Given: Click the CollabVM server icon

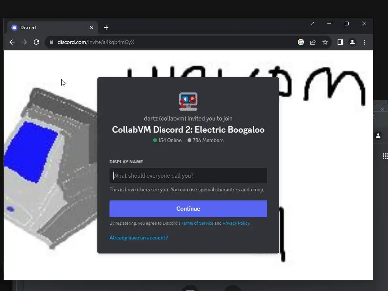Looking at the screenshot, I should click(188, 102).
